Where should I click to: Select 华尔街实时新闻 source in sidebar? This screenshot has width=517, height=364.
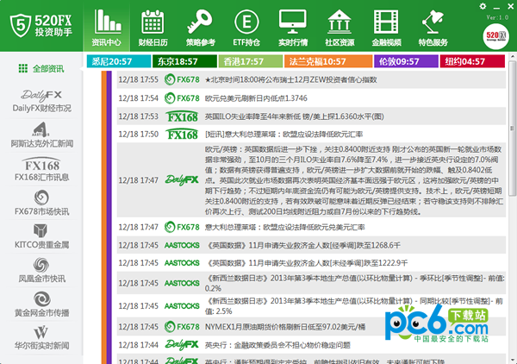click(41, 337)
